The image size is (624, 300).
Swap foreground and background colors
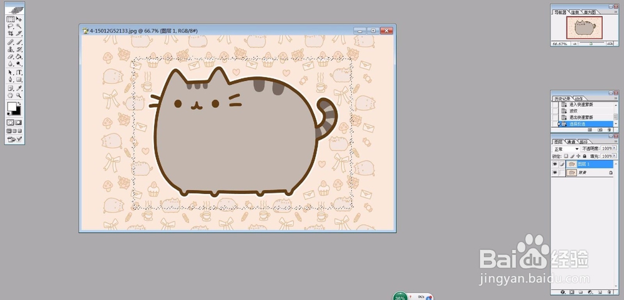[x=18, y=104]
